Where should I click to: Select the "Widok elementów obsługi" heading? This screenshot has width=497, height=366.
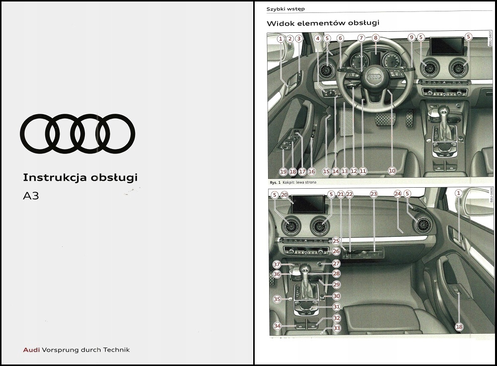coord(323,23)
